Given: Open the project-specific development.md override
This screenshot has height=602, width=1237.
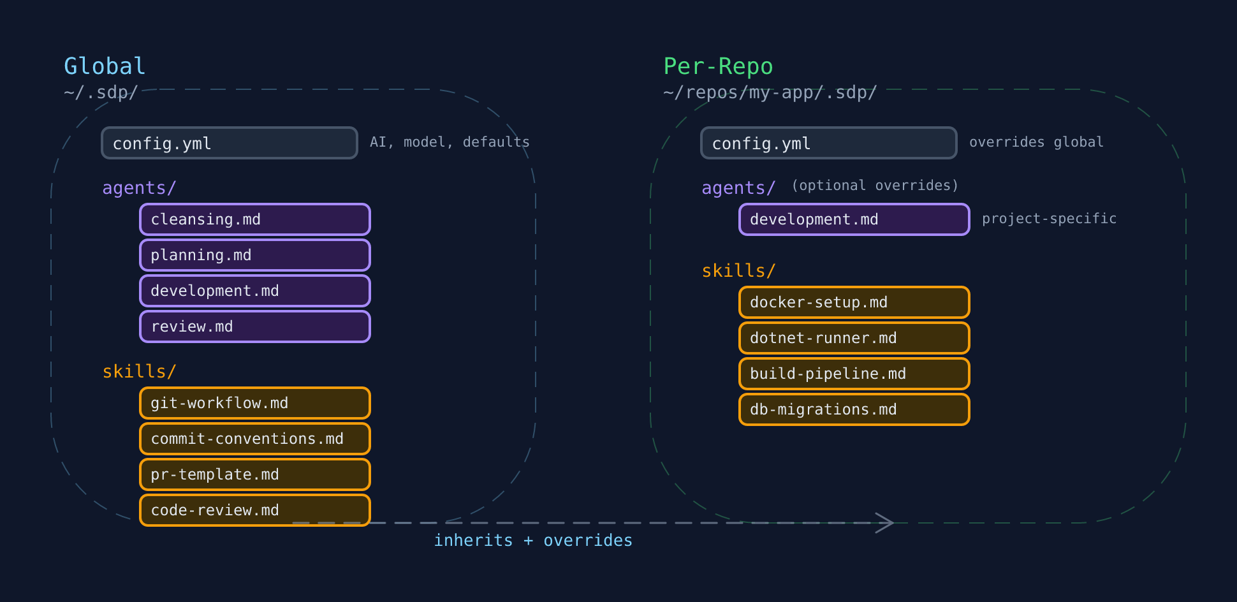Looking at the screenshot, I should click(854, 219).
